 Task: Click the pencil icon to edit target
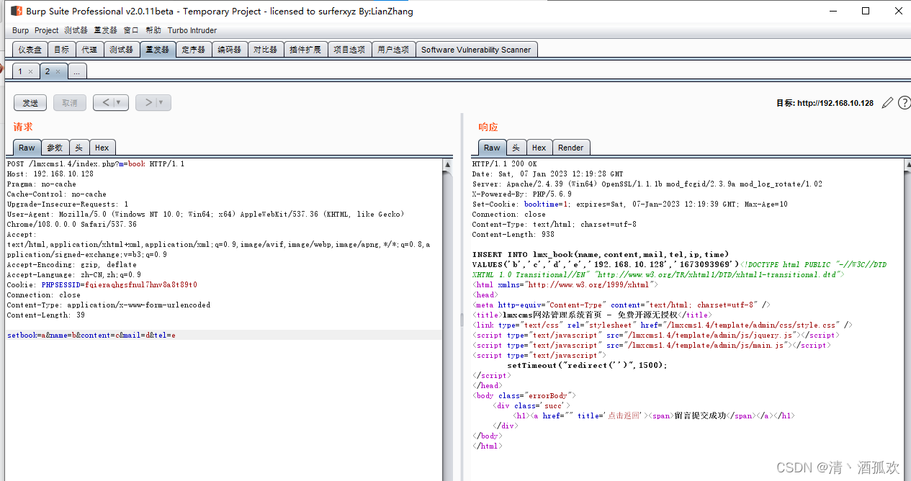[x=887, y=103]
